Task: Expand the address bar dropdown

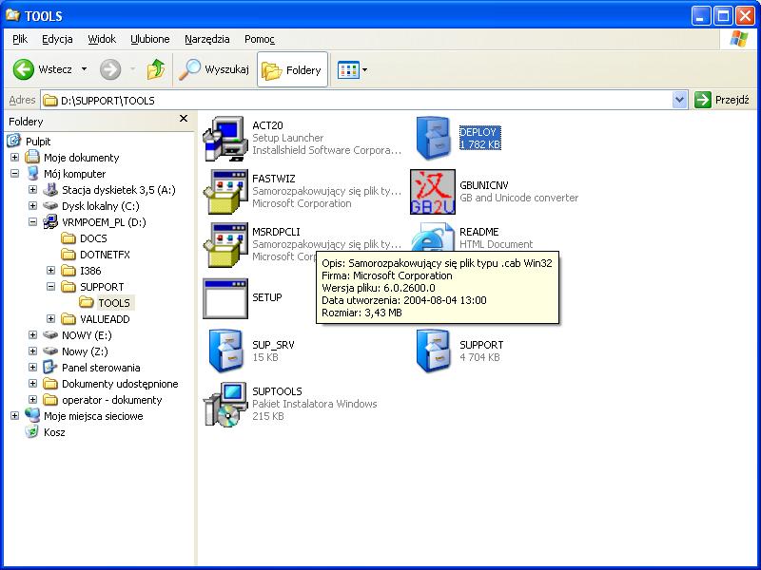Action: (679, 100)
